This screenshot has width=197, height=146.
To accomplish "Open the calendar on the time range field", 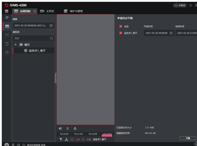I will (51, 26).
